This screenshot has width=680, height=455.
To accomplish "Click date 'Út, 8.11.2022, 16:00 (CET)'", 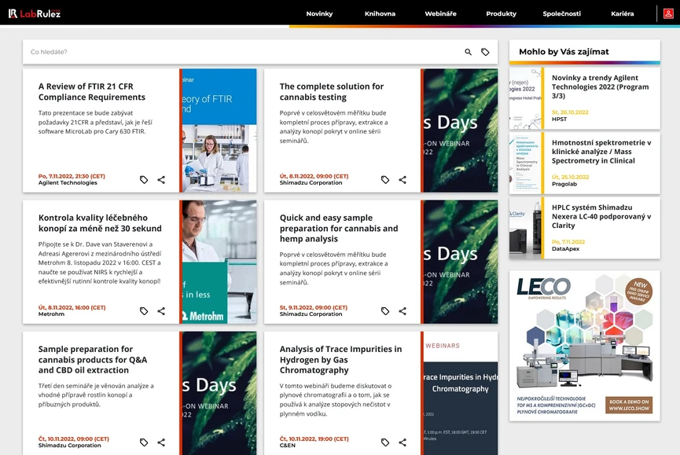I will (72, 308).
